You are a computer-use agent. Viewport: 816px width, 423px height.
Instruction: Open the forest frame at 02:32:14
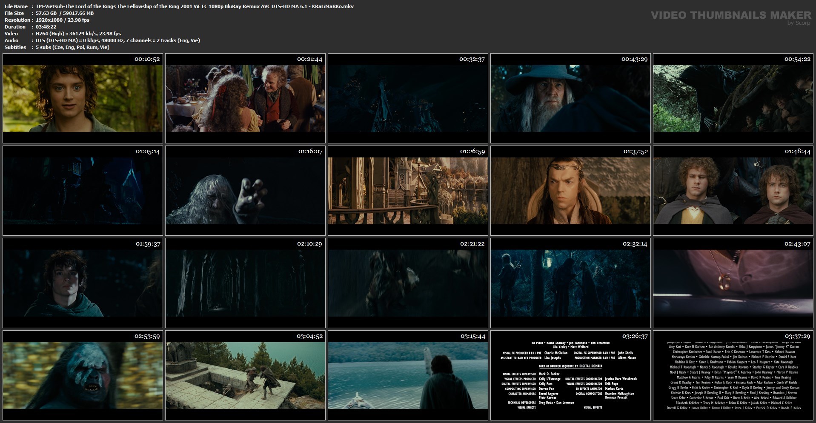pyautogui.click(x=570, y=283)
